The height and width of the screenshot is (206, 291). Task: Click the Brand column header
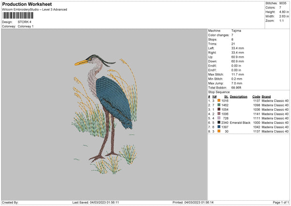(x=266, y=96)
